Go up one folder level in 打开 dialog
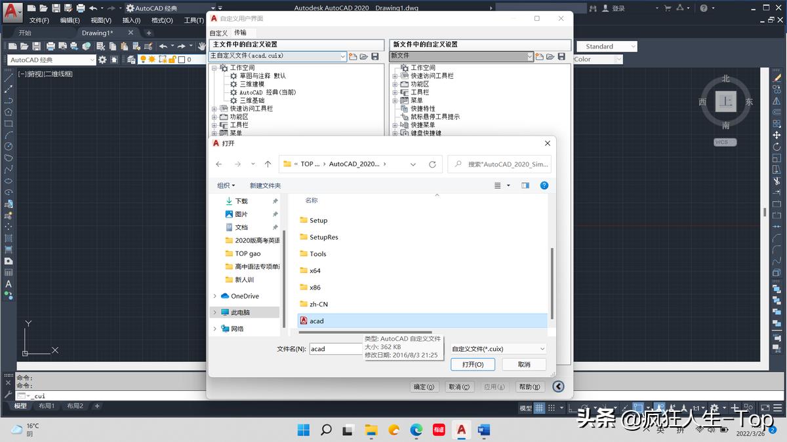Viewport: 787px width, 442px height. point(268,164)
